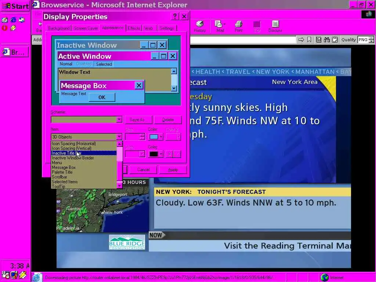The width and height of the screenshot is (376, 282).
Task: Open the Color 2 dropdown
Action: pyautogui.click(x=179, y=137)
